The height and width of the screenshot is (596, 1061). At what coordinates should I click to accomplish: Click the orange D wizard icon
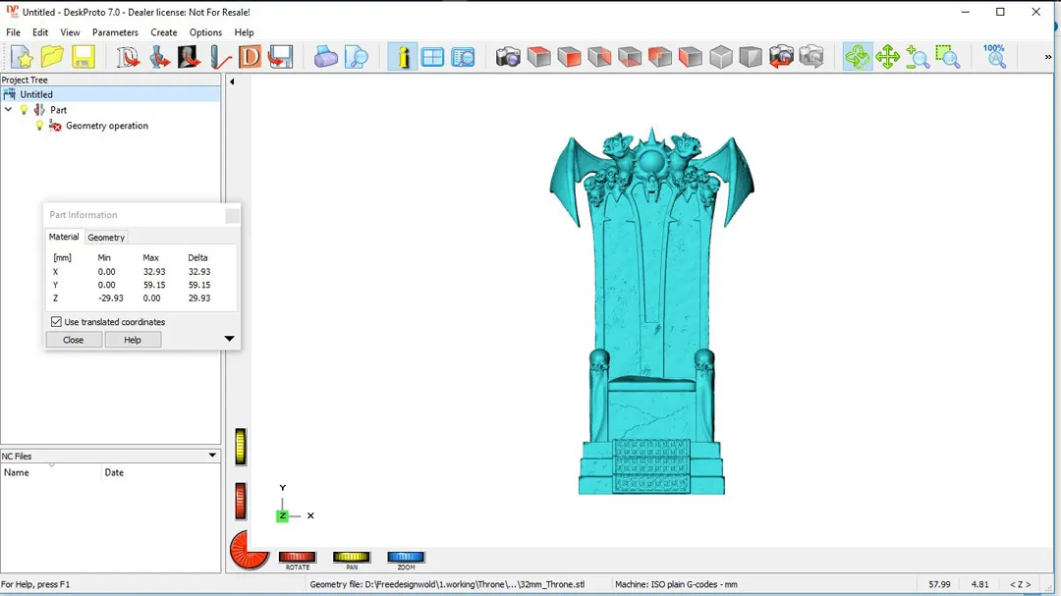250,57
